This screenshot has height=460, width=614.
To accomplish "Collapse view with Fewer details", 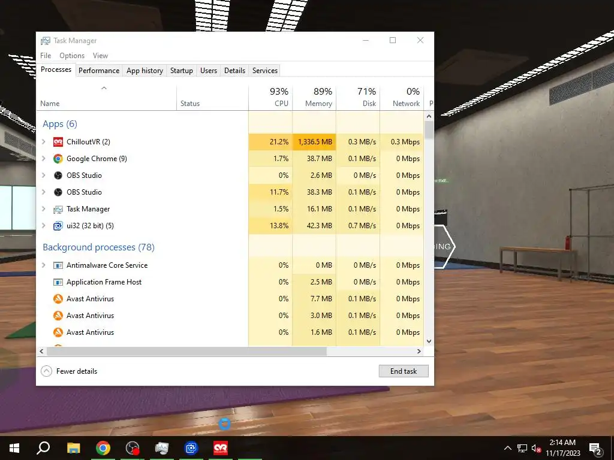I will point(69,371).
